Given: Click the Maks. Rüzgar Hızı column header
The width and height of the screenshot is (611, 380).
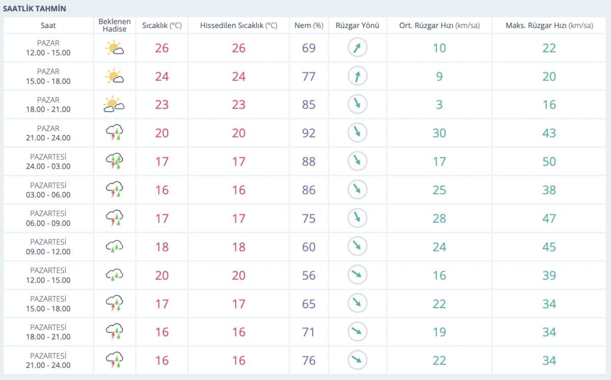Looking at the screenshot, I should [549, 25].
